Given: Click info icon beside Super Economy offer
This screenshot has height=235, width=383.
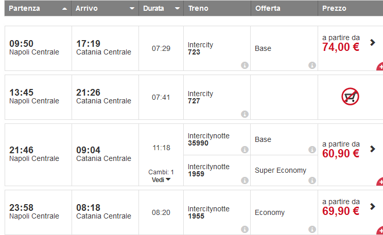Looking at the screenshot, I should (312, 180).
